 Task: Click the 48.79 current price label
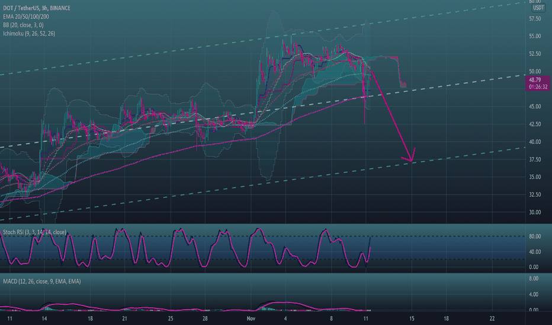tap(535, 80)
